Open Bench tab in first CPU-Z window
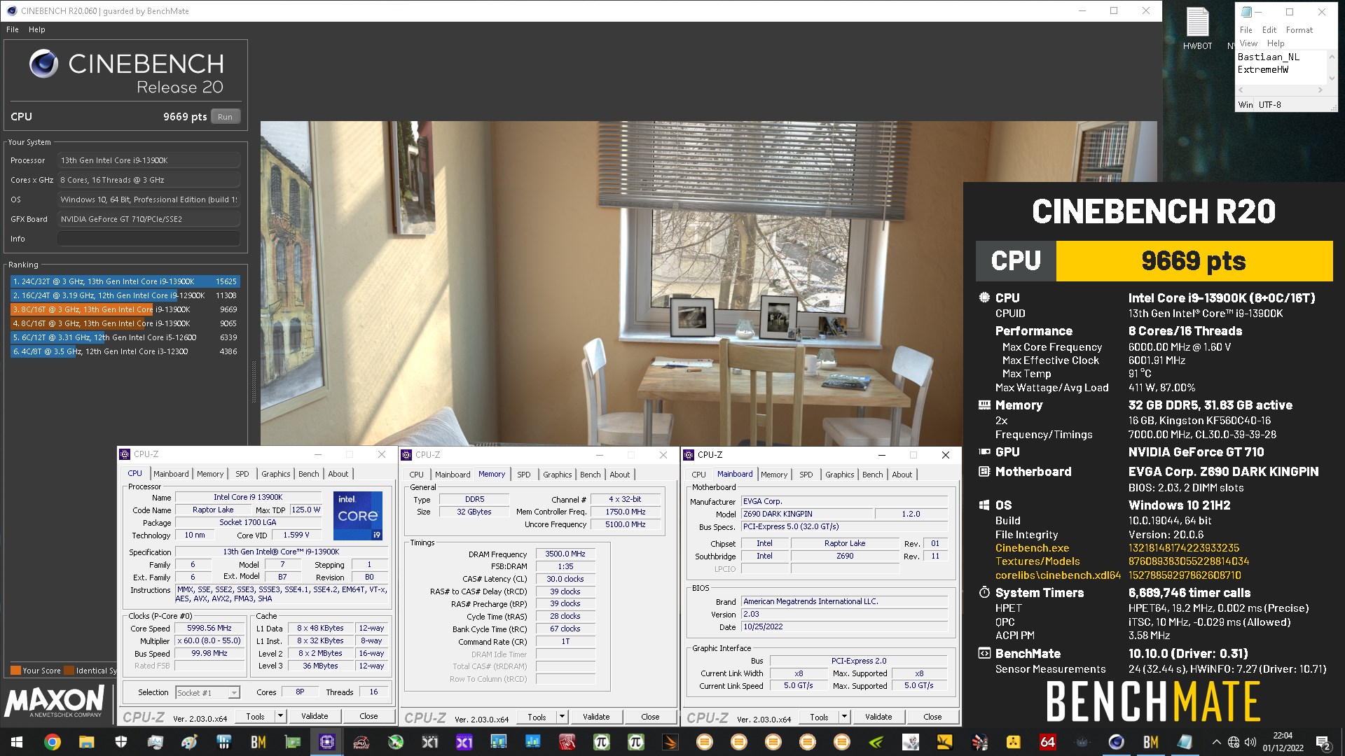This screenshot has height=756, width=1345. [x=308, y=474]
